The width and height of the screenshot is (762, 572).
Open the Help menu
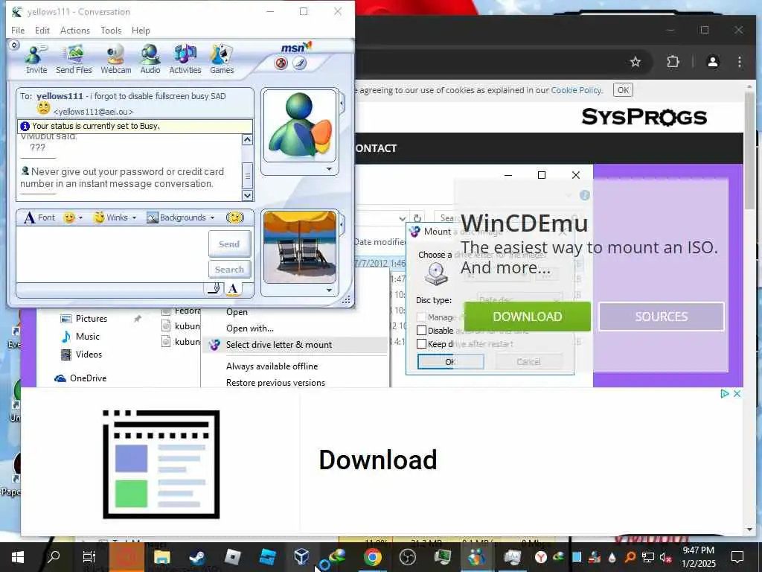141,30
